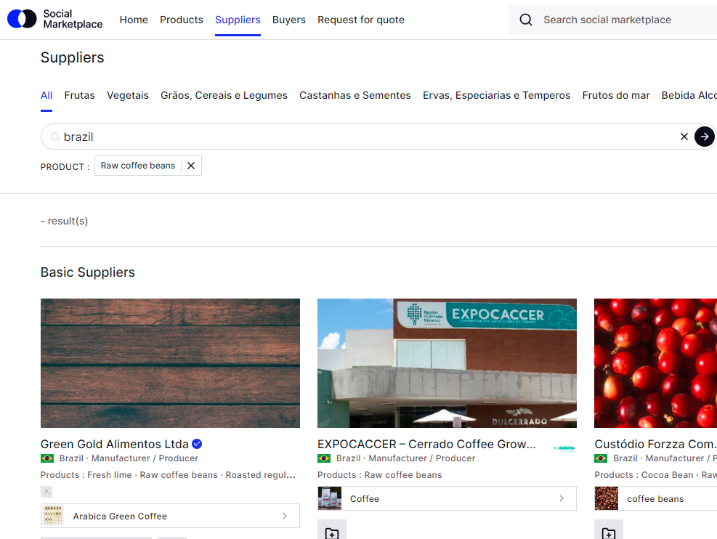Switch to Castanhas e Sementes tab
This screenshot has height=539, width=717.
pyautogui.click(x=355, y=95)
